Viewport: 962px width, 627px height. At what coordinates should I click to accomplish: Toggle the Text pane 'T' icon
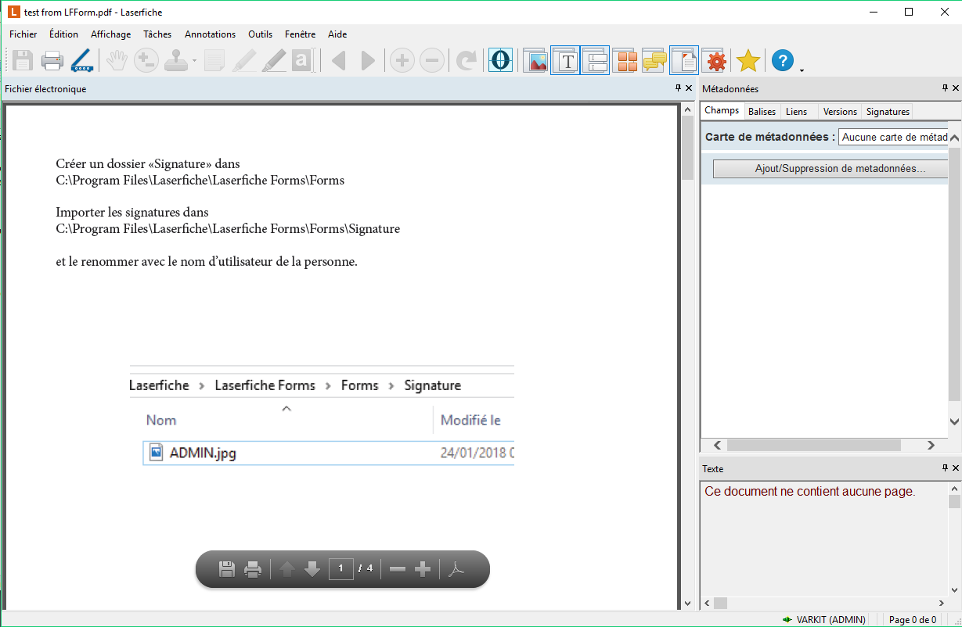566,60
